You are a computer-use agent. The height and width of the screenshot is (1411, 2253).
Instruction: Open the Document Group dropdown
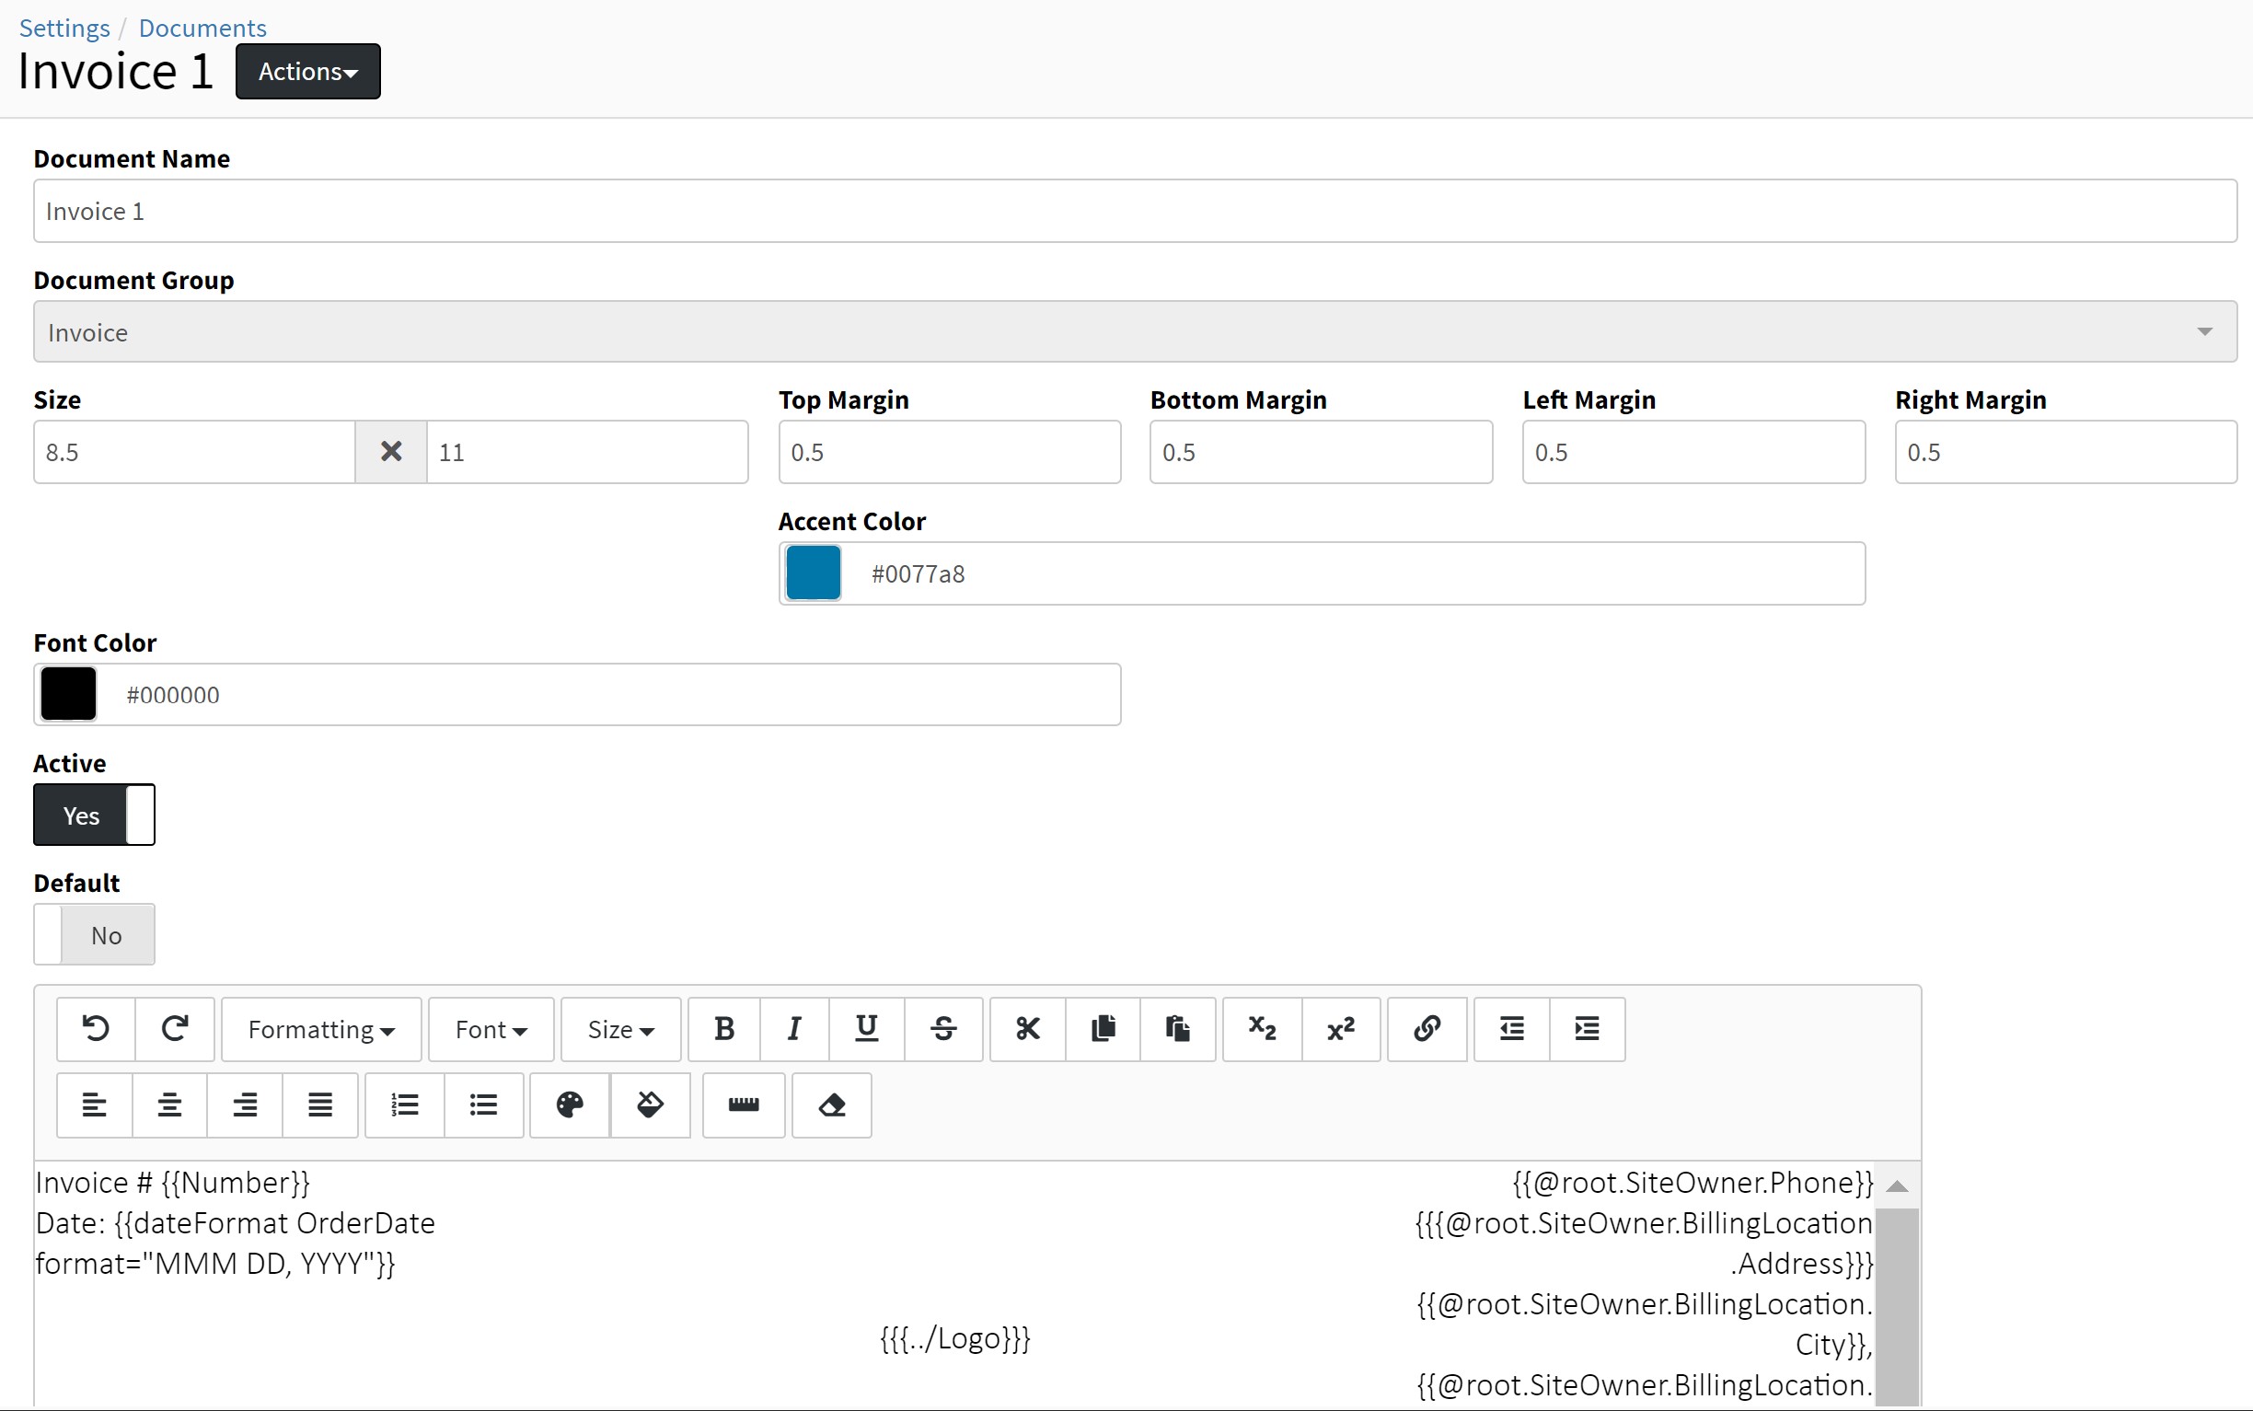pos(1135,331)
